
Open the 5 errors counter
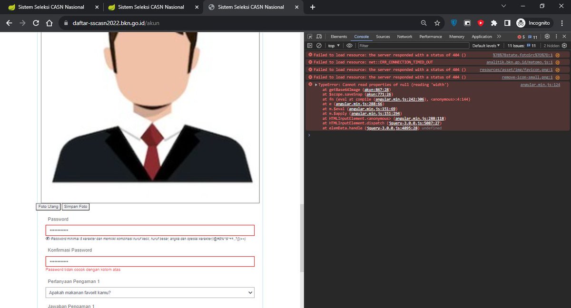[521, 37]
